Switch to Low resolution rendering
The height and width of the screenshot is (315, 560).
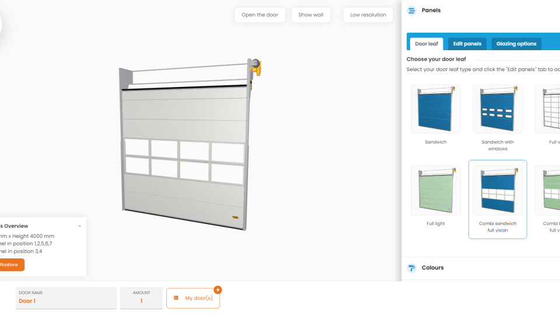(368, 15)
